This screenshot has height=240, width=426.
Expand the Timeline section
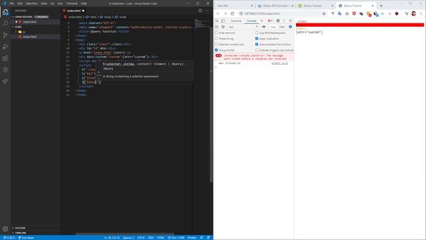click(x=35, y=233)
